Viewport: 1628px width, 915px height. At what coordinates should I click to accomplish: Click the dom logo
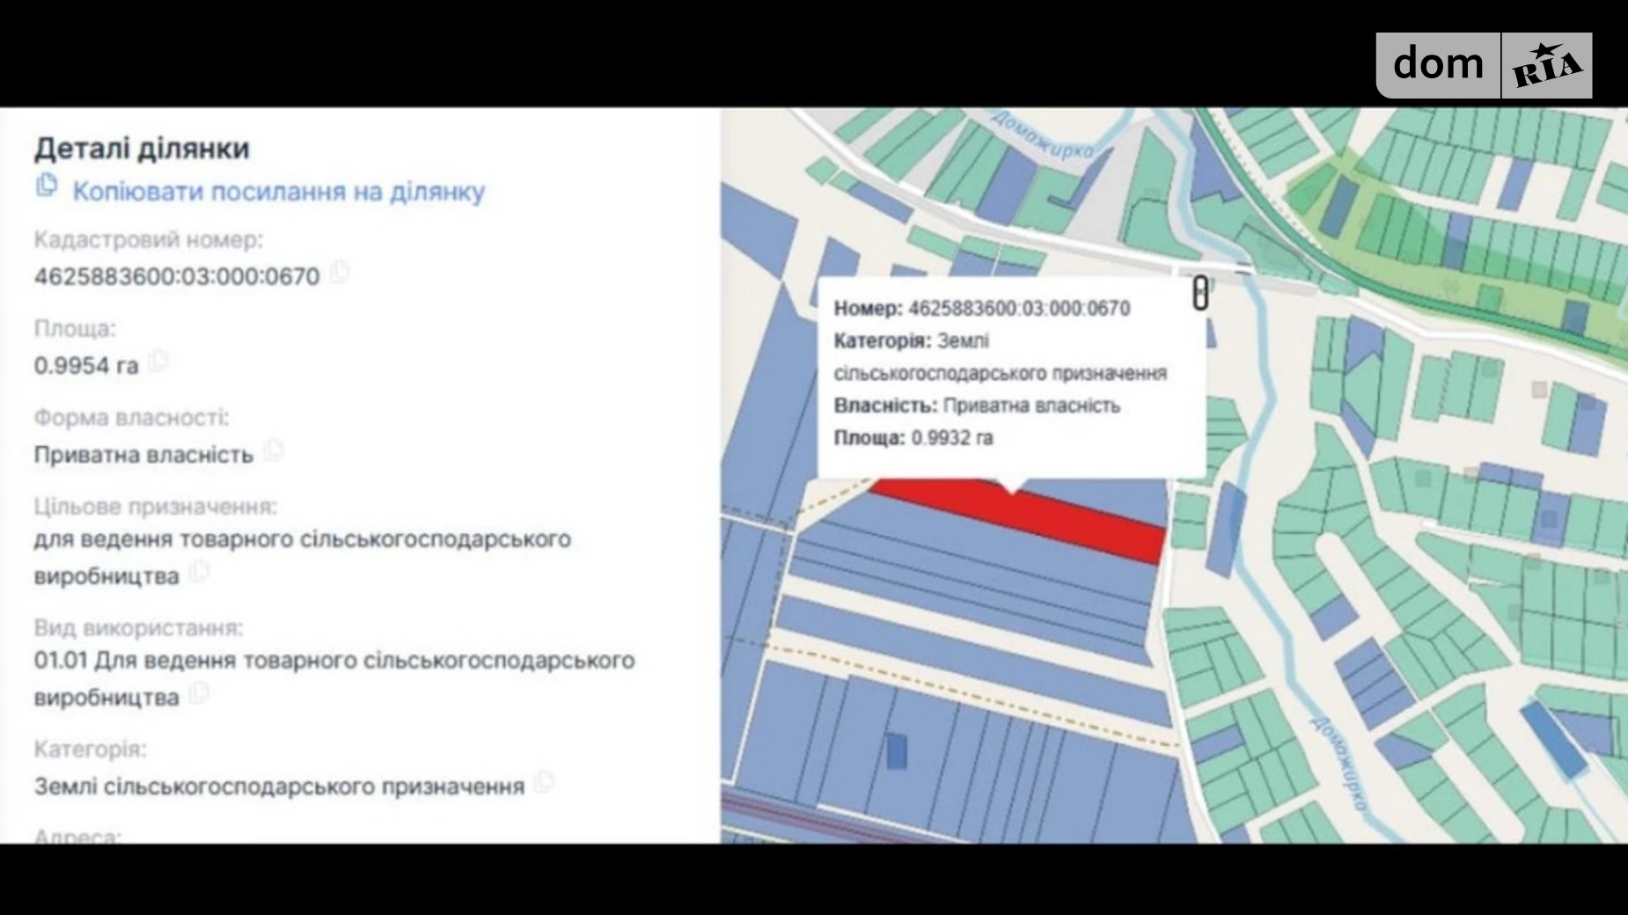pos(1441,63)
